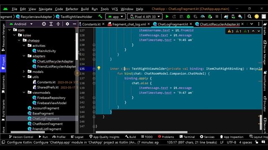Click Select Opened File target icon
The width and height of the screenshot is (268, 150).
44,24
